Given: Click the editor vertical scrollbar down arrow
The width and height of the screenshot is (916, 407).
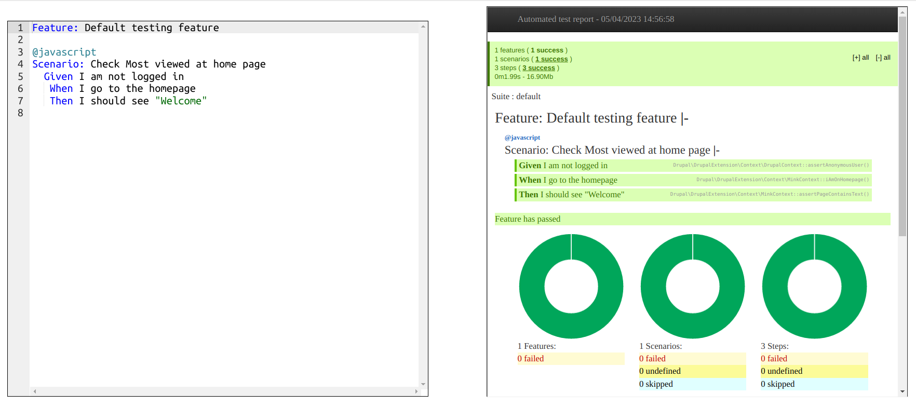Looking at the screenshot, I should pos(423,384).
